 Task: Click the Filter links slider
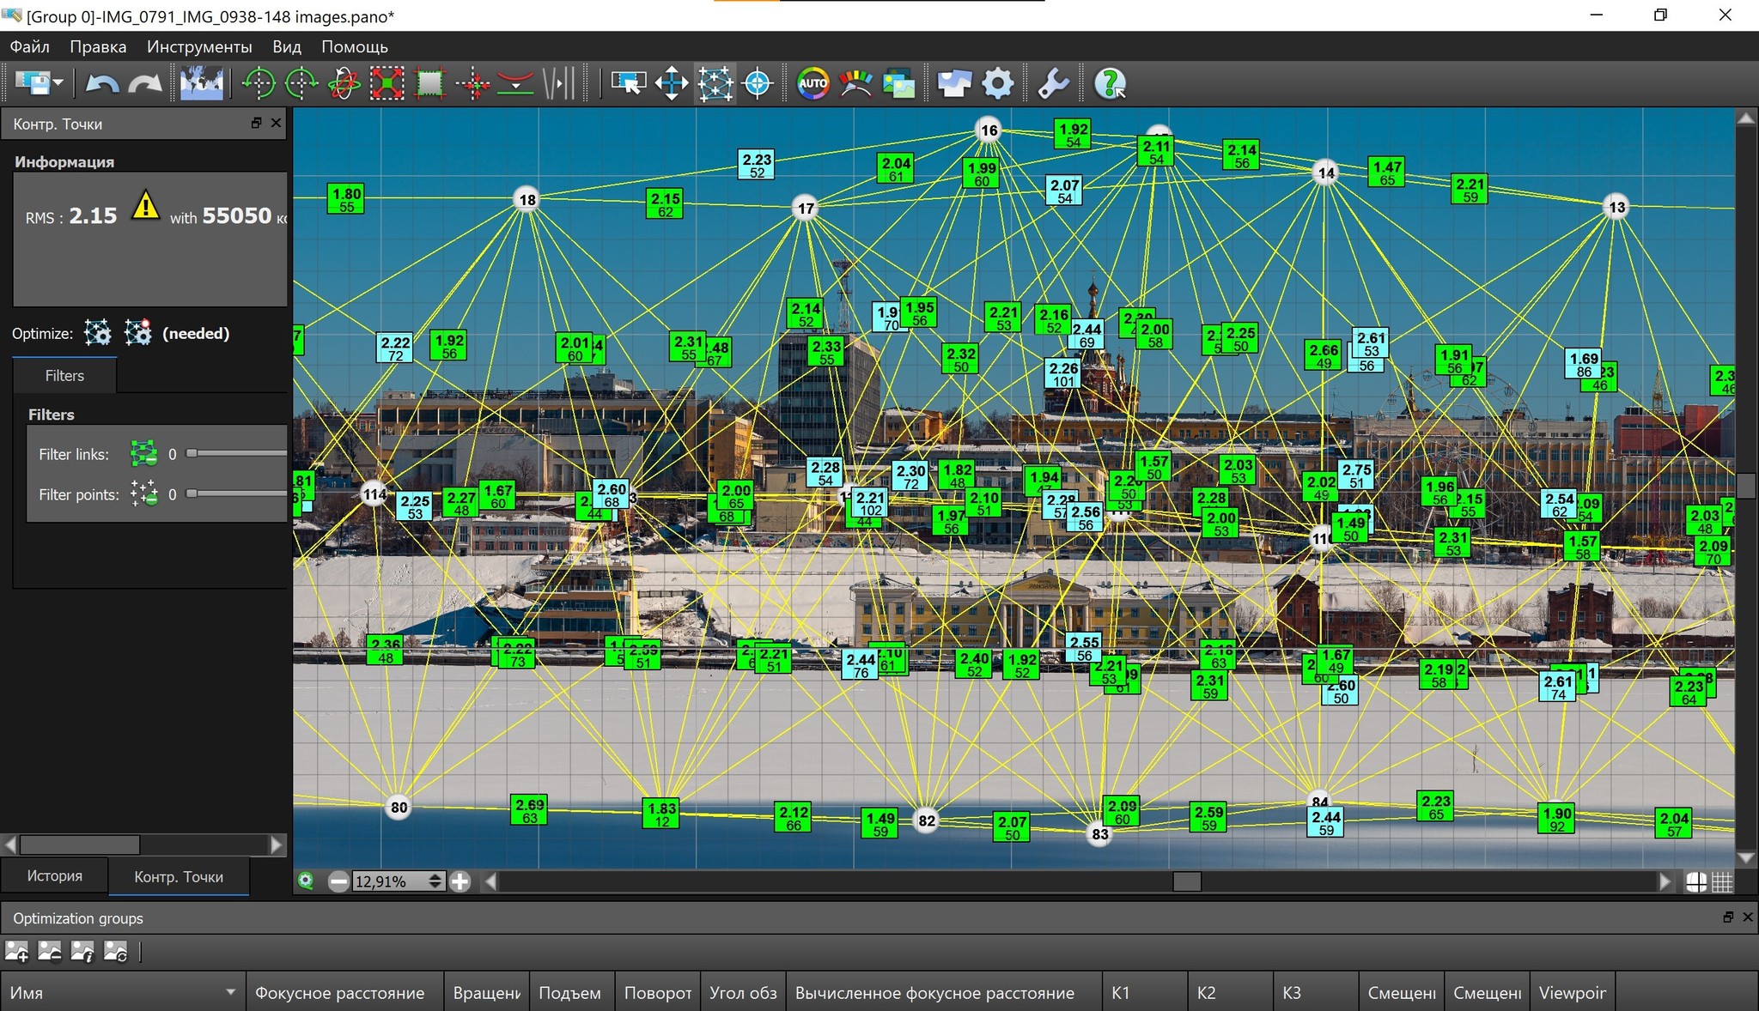[x=237, y=453]
